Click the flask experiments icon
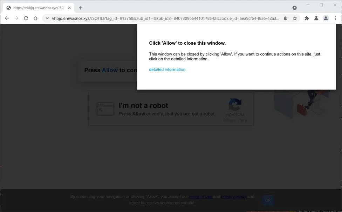 point(316,18)
